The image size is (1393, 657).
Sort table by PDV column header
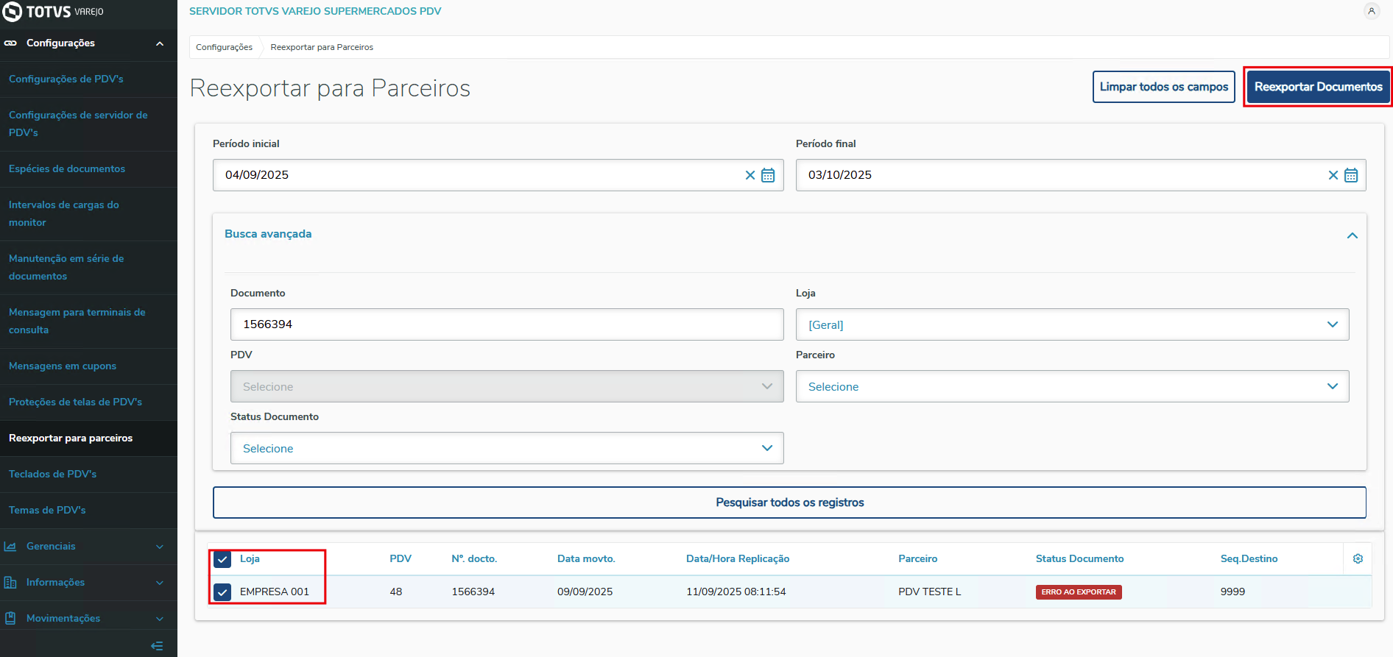pos(401,559)
